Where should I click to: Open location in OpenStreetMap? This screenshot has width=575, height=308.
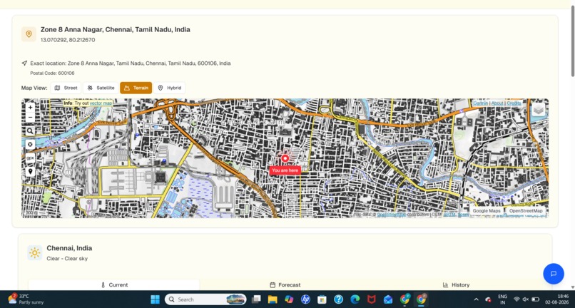point(526,211)
